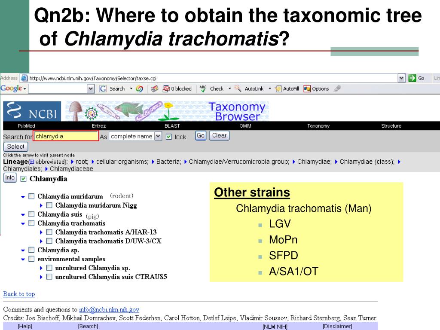Check the Chlamydia trachomatis D/UW-3/CX checkbox
The width and height of the screenshot is (440, 330).
[49, 241]
